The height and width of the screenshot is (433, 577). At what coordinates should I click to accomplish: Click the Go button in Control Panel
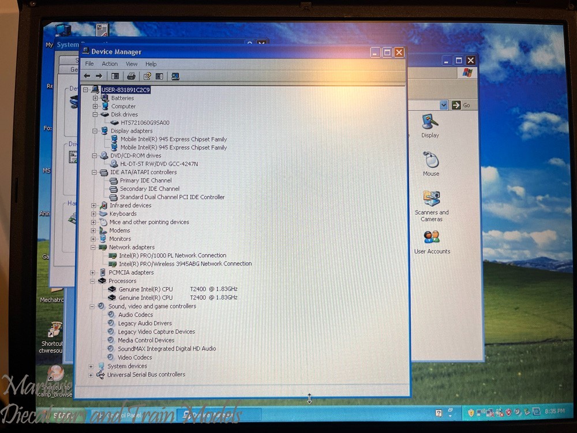(462, 105)
